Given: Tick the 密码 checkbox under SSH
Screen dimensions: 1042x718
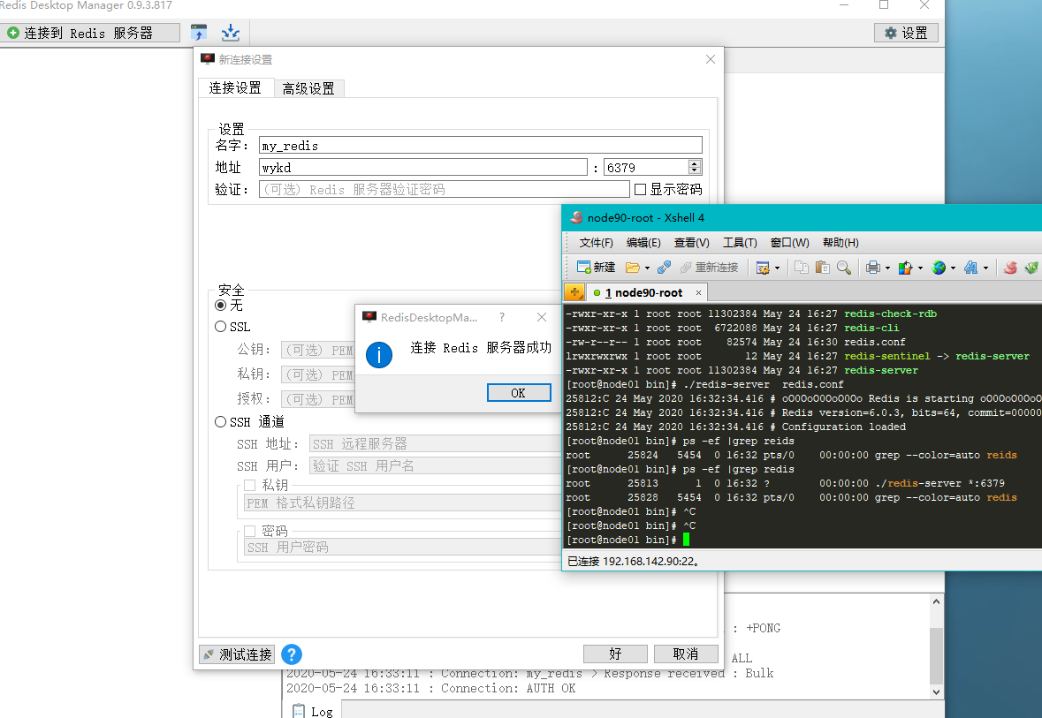Looking at the screenshot, I should 250,532.
